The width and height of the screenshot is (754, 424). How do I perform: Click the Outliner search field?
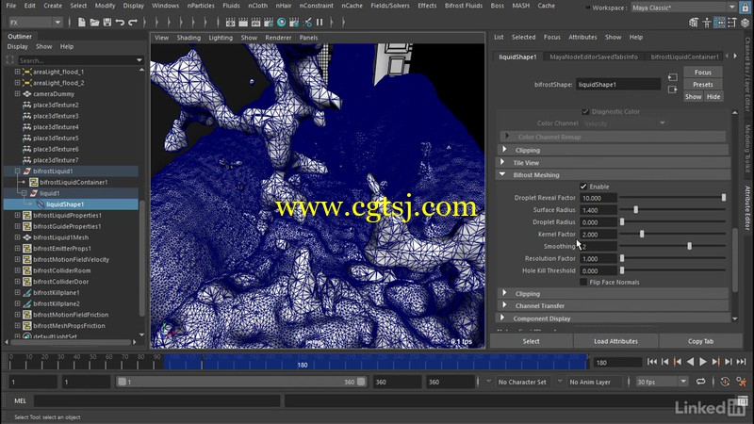pos(80,60)
